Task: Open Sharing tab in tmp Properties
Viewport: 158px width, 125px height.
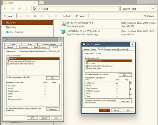Action: (93, 49)
